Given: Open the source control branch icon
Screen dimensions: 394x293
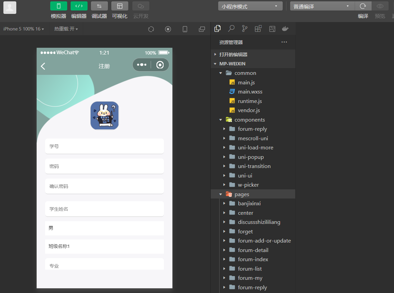Looking at the screenshot, I should pyautogui.click(x=244, y=28).
